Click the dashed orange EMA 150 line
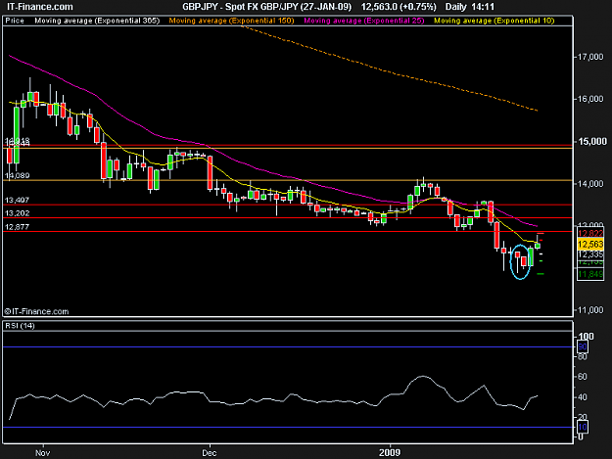The width and height of the screenshot is (612, 459). point(391,72)
